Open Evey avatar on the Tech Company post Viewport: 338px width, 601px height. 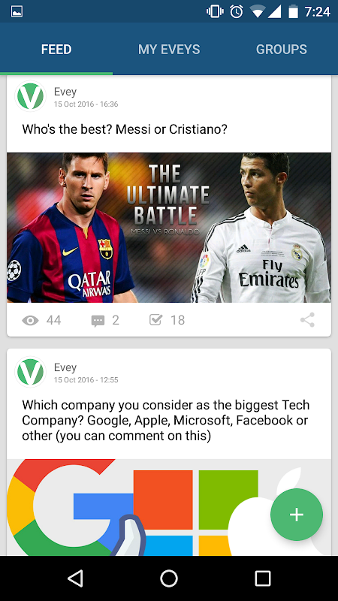click(x=30, y=372)
